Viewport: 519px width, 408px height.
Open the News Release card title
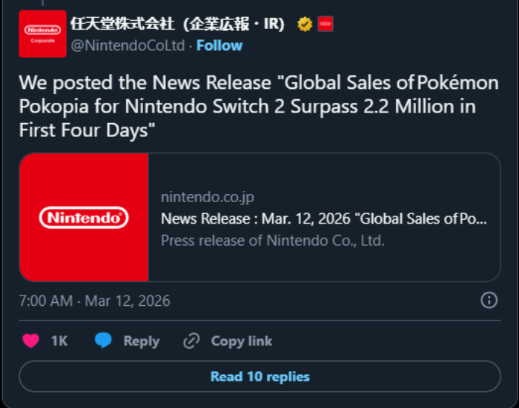[x=324, y=218]
